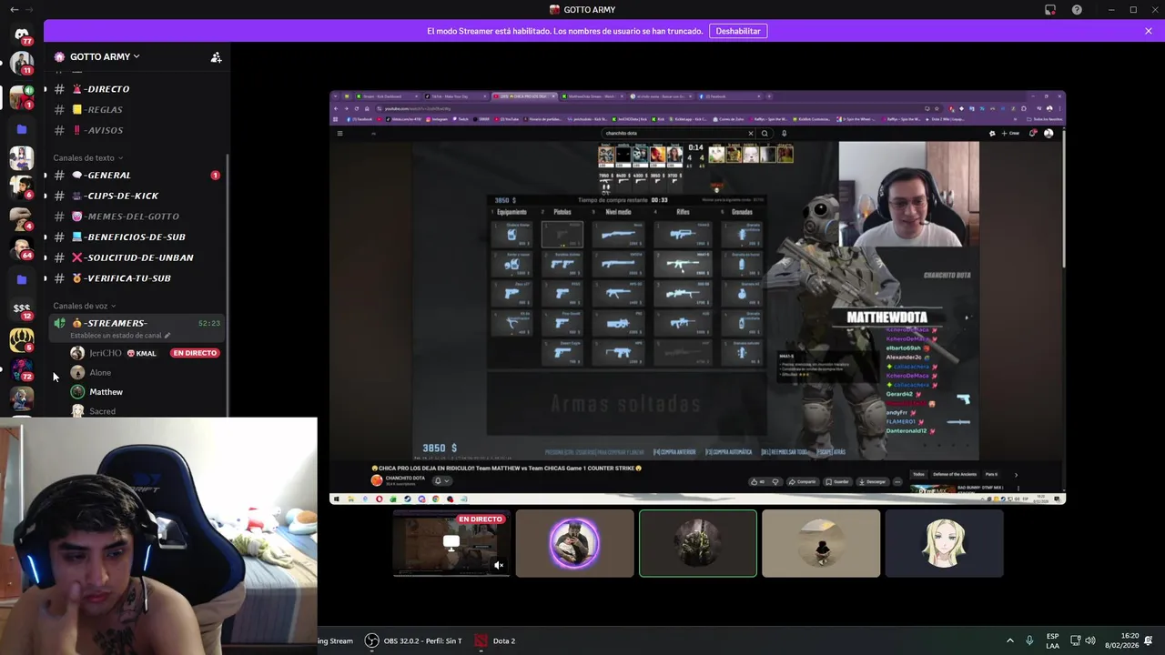Open the -REGLAS channel
This screenshot has height=655, width=1165.
tap(137, 109)
